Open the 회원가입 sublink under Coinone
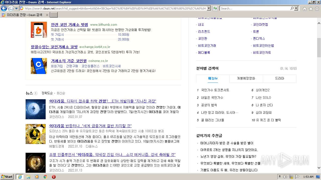The height and width of the screenshot is (180, 321). point(57,66)
